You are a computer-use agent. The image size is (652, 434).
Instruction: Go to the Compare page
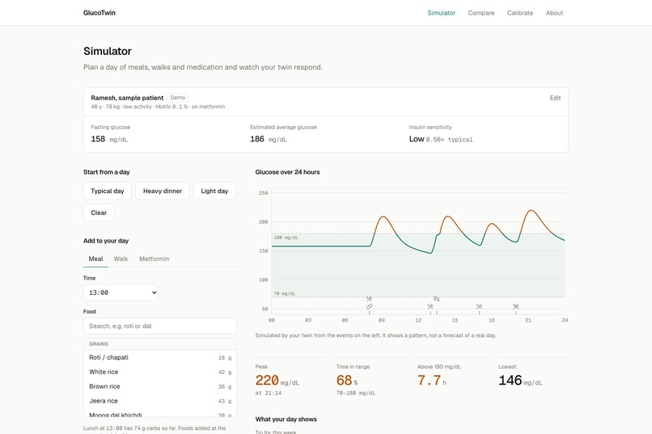(481, 13)
